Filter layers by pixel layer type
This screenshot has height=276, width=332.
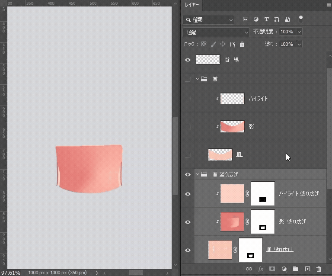click(x=246, y=19)
